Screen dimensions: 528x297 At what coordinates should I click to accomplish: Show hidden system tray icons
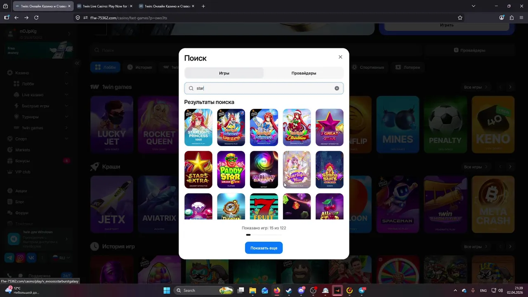[455, 290]
